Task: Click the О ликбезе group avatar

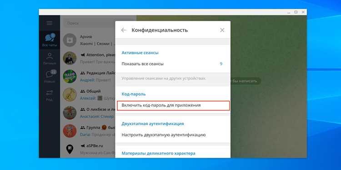Action: pyautogui.click(x=70, y=113)
